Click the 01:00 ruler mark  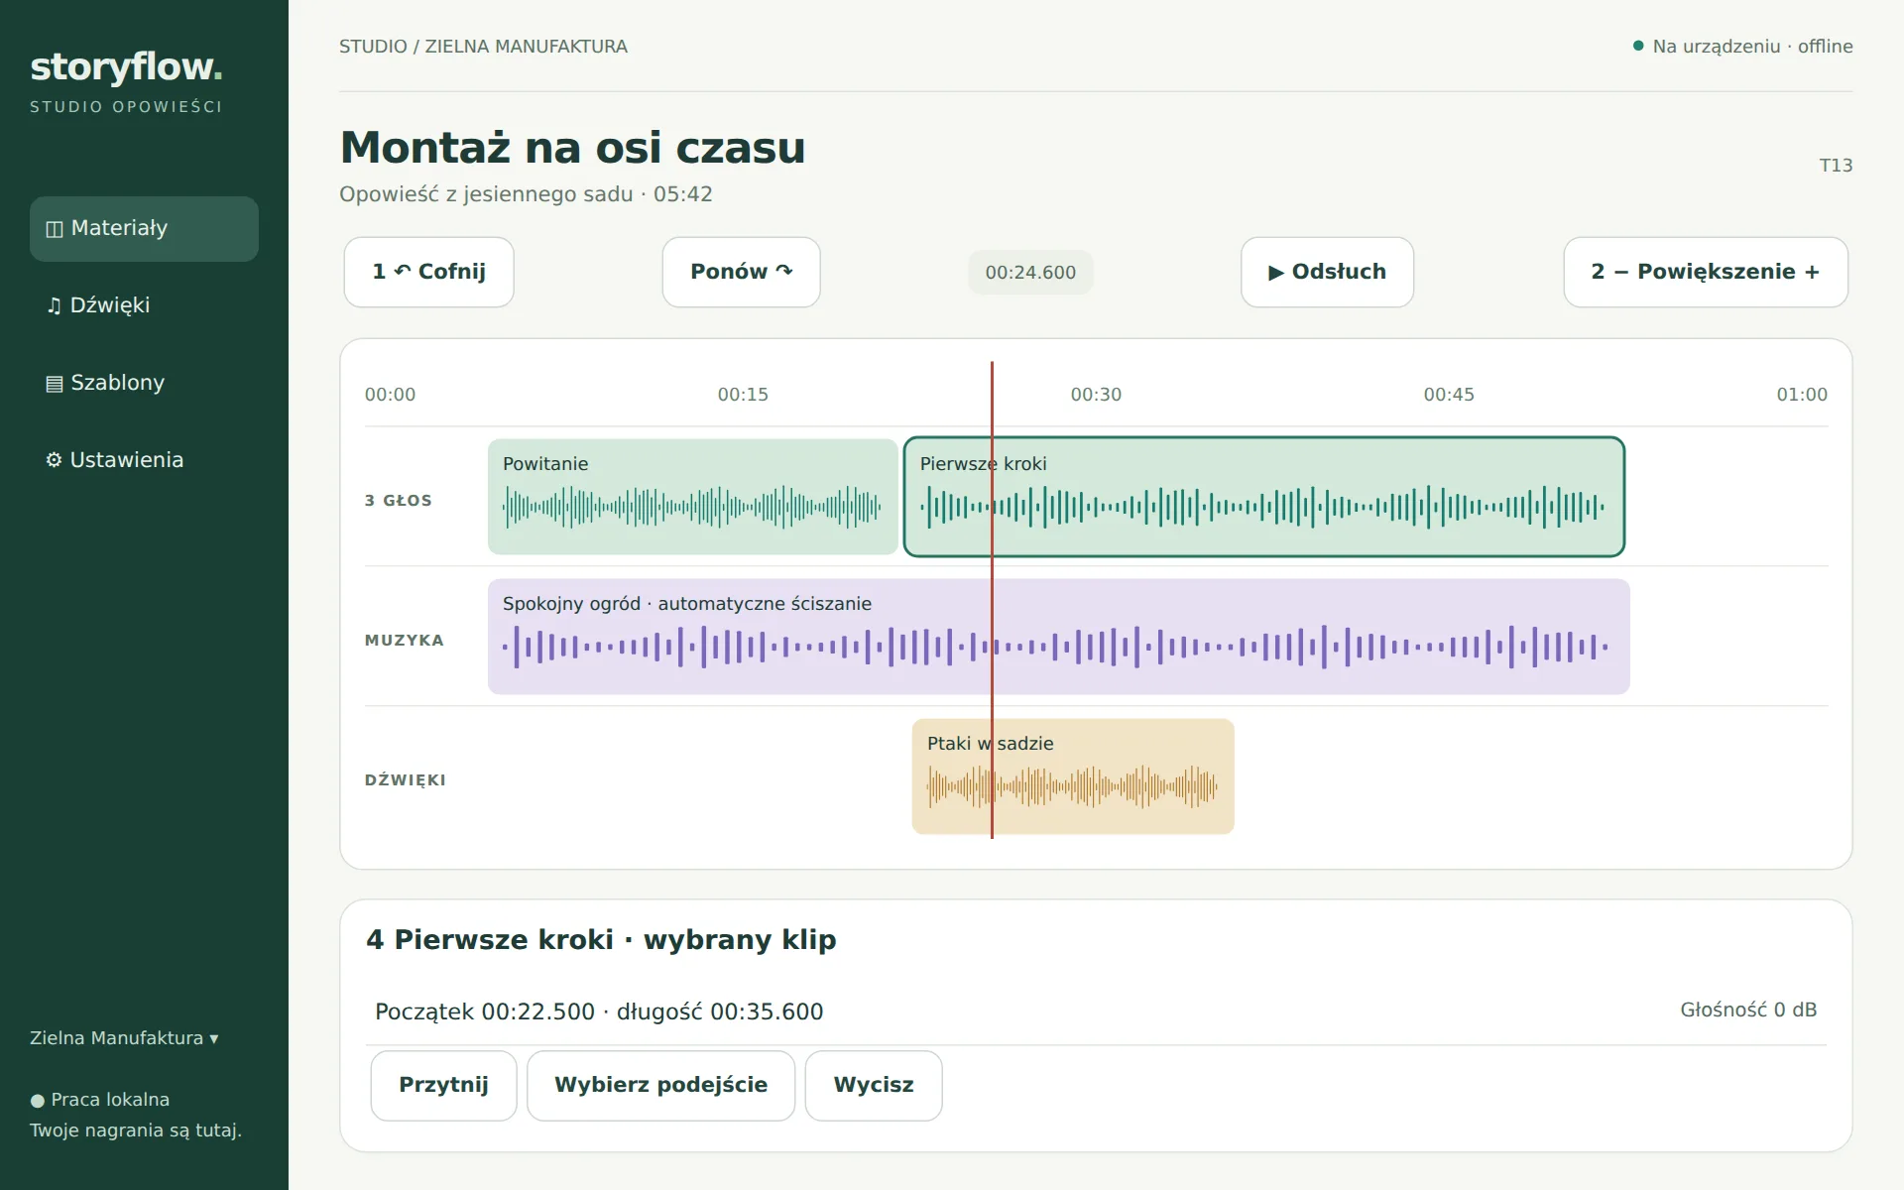point(1802,395)
